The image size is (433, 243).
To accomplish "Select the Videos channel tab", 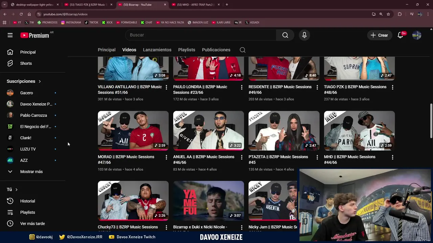I will pyautogui.click(x=129, y=50).
